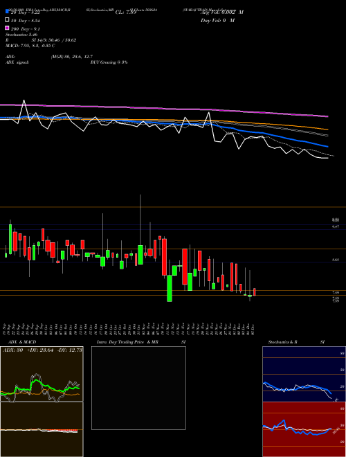Click the first green candle at chart start
Viewport: 346px width, 457px height.
point(6,255)
